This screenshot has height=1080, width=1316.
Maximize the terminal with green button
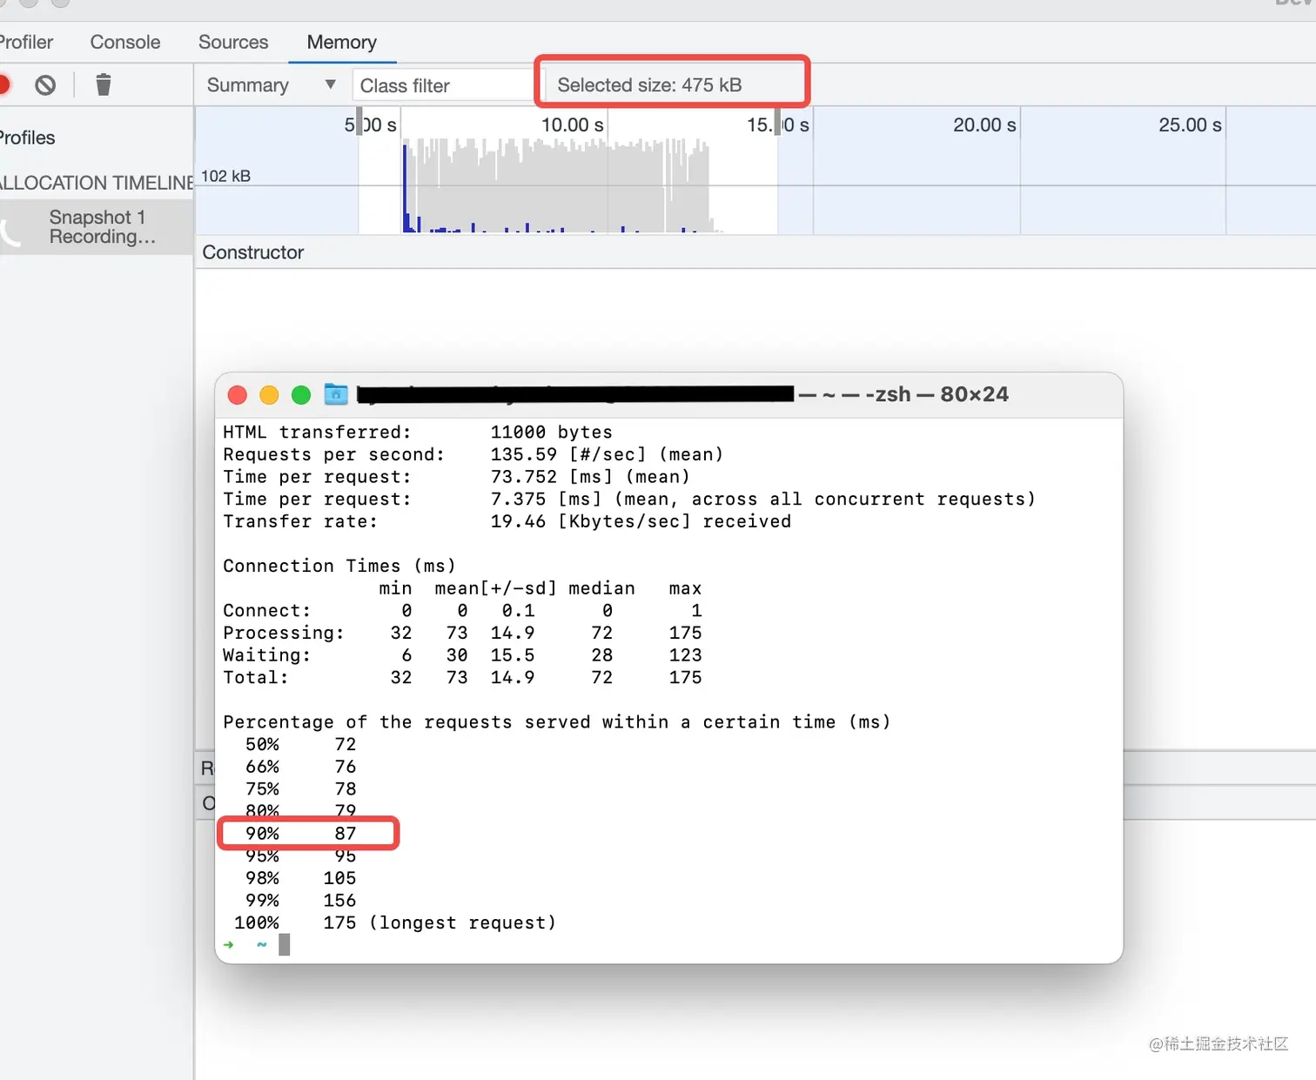point(301,395)
